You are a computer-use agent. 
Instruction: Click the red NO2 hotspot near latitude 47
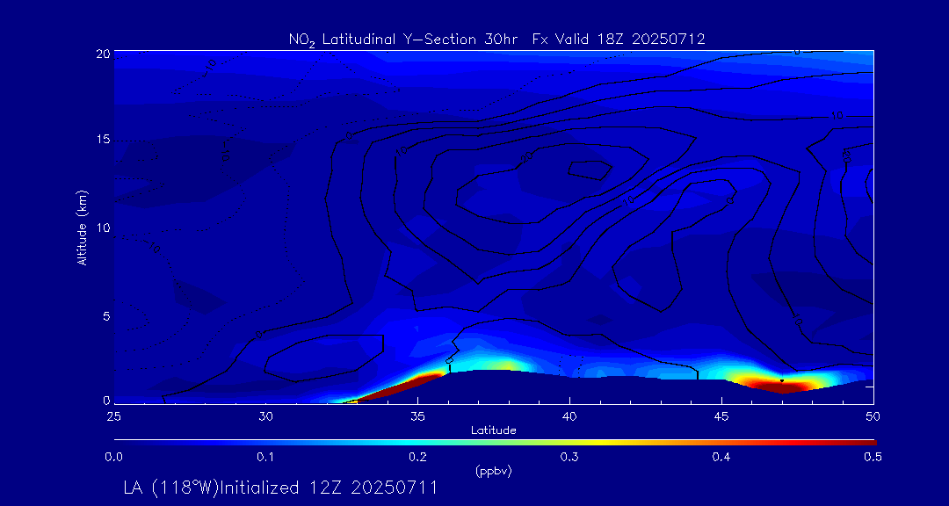tap(781, 385)
